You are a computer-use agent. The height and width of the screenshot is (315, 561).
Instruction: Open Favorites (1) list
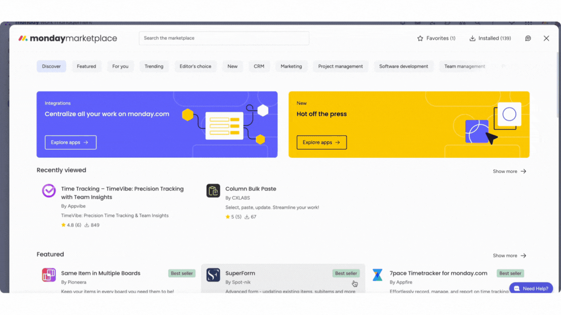click(436, 38)
